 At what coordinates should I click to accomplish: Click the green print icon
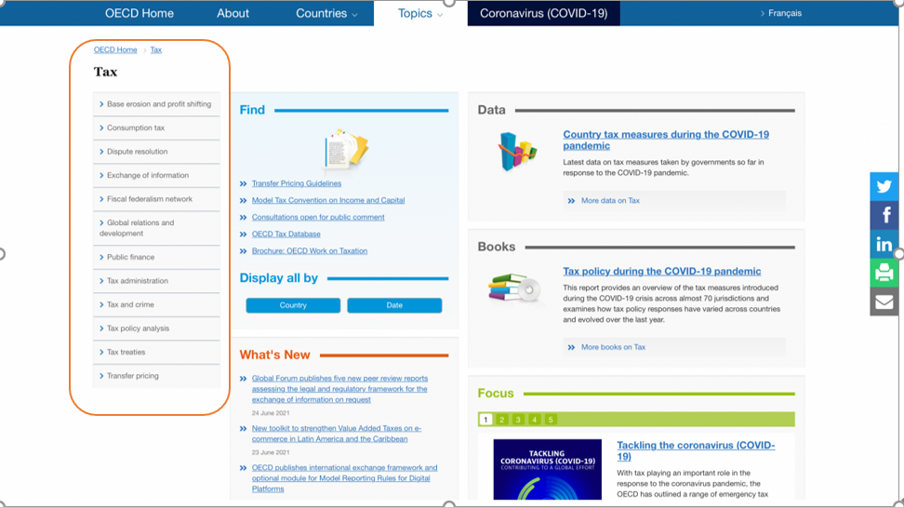(884, 273)
